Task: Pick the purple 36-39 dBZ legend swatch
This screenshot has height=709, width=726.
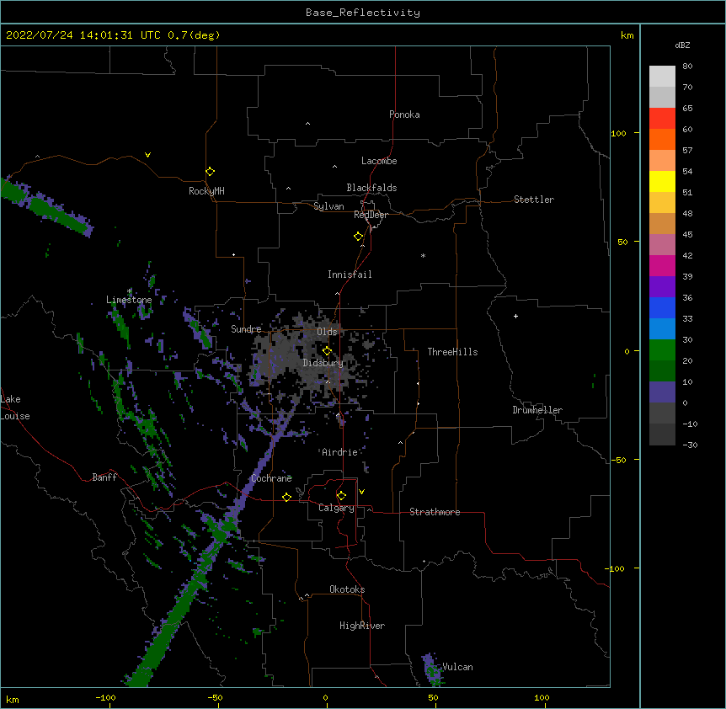Action: point(662,286)
